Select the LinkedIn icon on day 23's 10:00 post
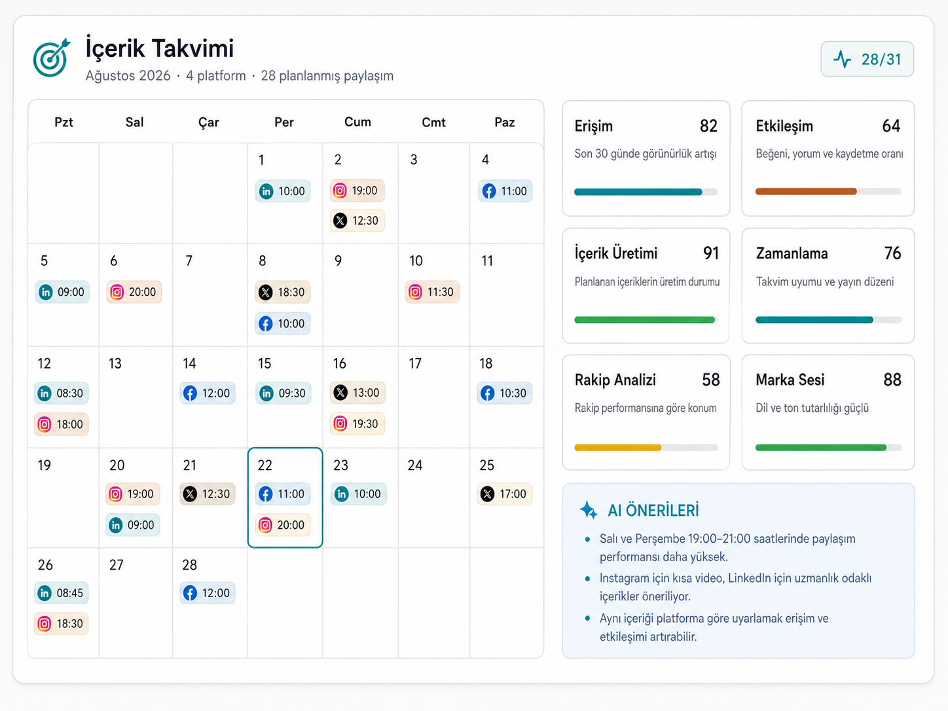The image size is (948, 711). (x=341, y=494)
